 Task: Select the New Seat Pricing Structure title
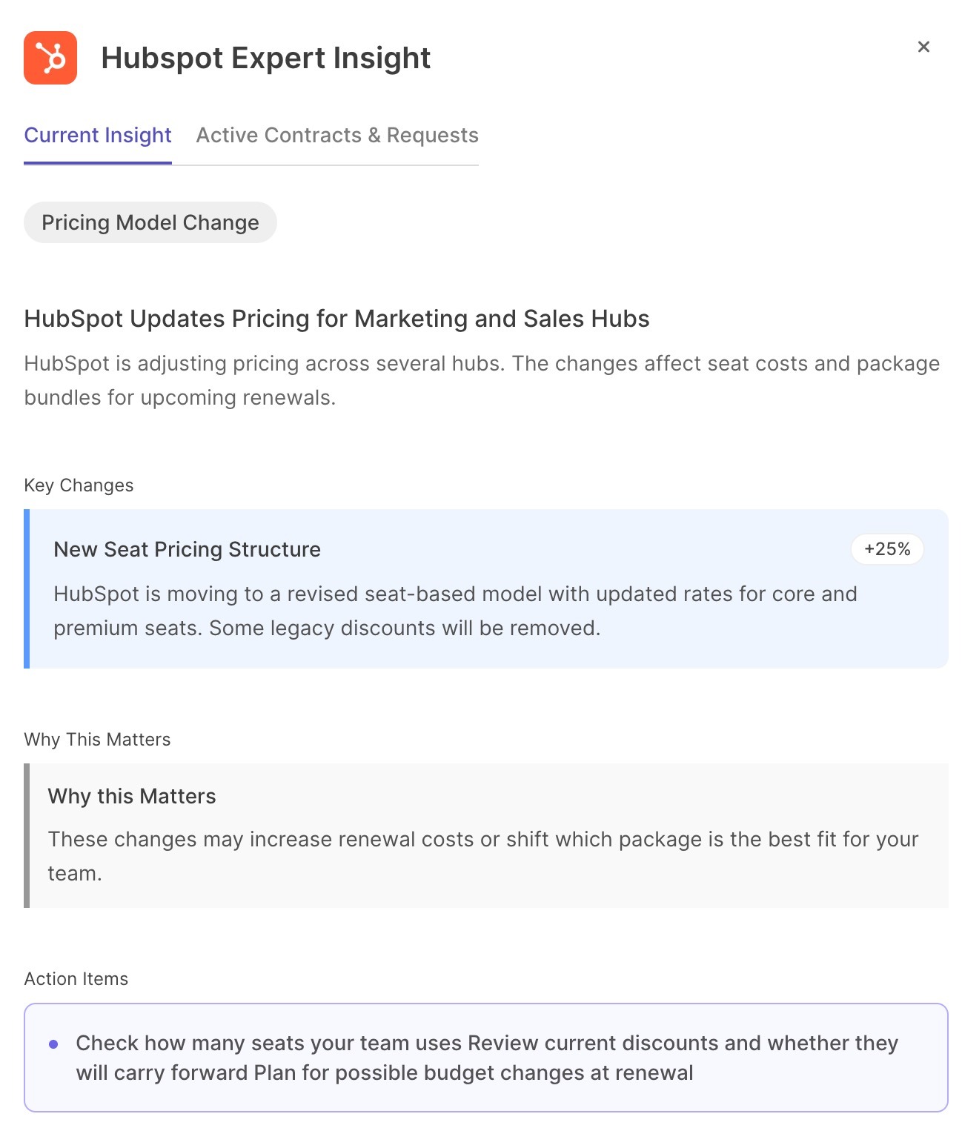click(188, 549)
